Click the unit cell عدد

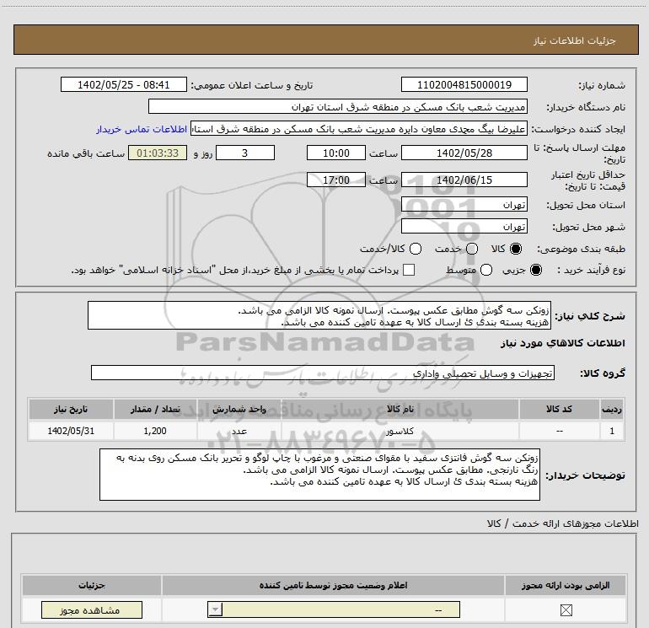click(239, 431)
